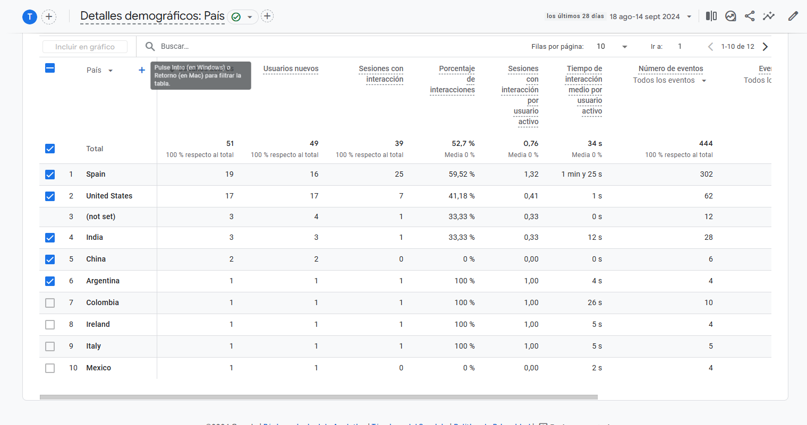Click the Incluir en gráfico button
807x425 pixels.
[85, 47]
